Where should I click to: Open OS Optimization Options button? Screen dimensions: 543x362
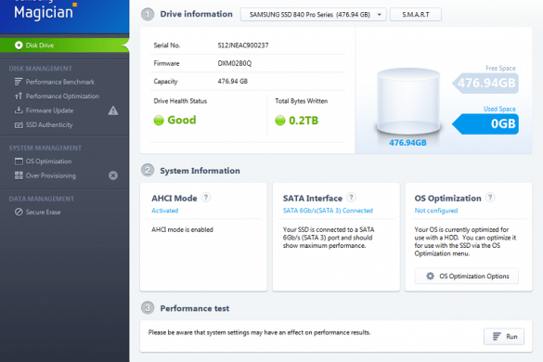(x=467, y=276)
